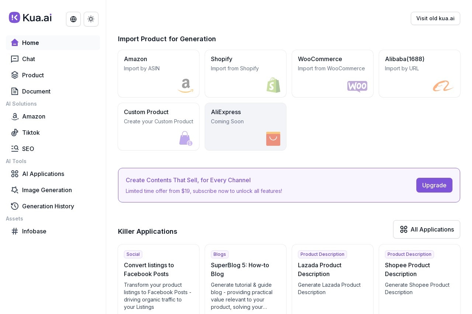
Task: Click the Infobase hash icon
Action: pyautogui.click(x=15, y=231)
